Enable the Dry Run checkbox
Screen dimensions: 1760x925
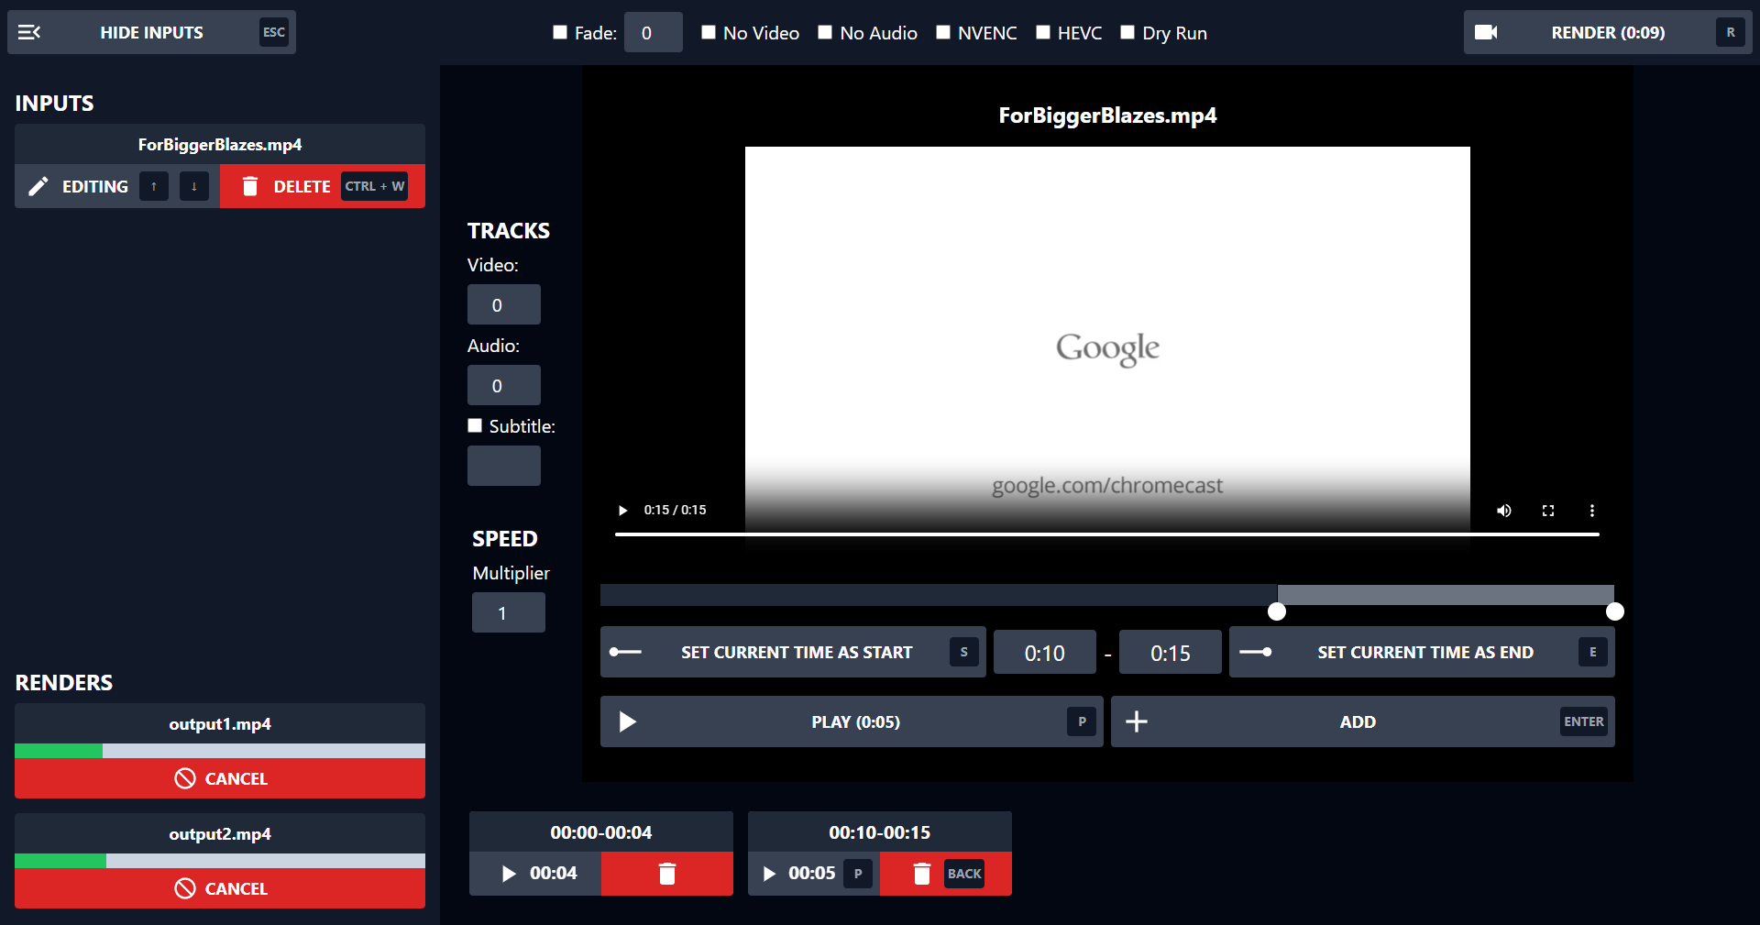(x=1127, y=32)
